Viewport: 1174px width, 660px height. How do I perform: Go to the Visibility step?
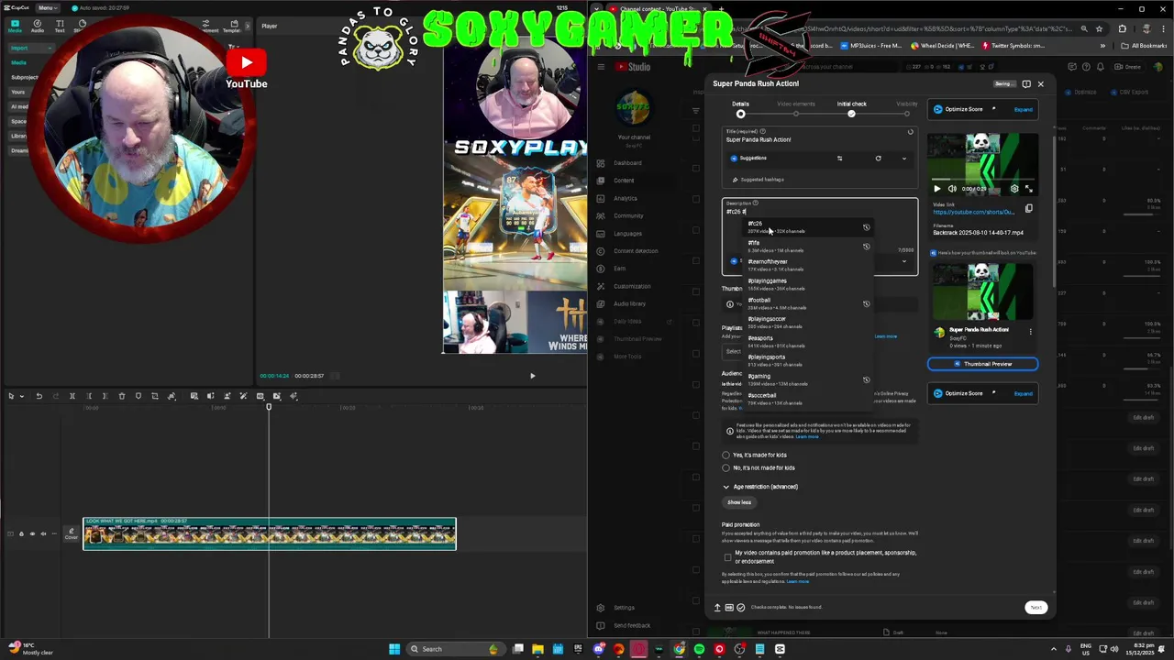(906, 108)
